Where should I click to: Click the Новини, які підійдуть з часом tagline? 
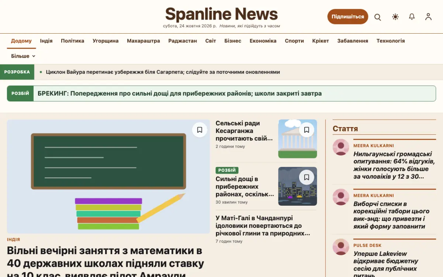click(x=250, y=26)
